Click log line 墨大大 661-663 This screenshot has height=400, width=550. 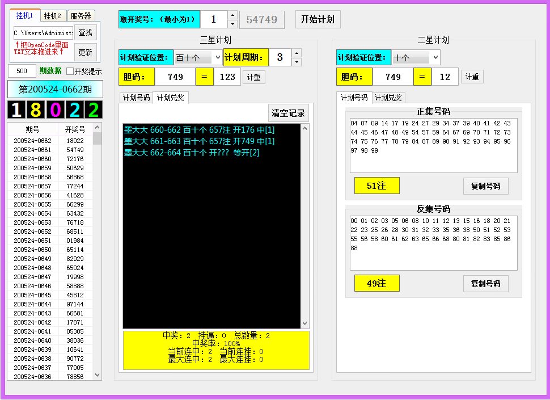point(199,141)
